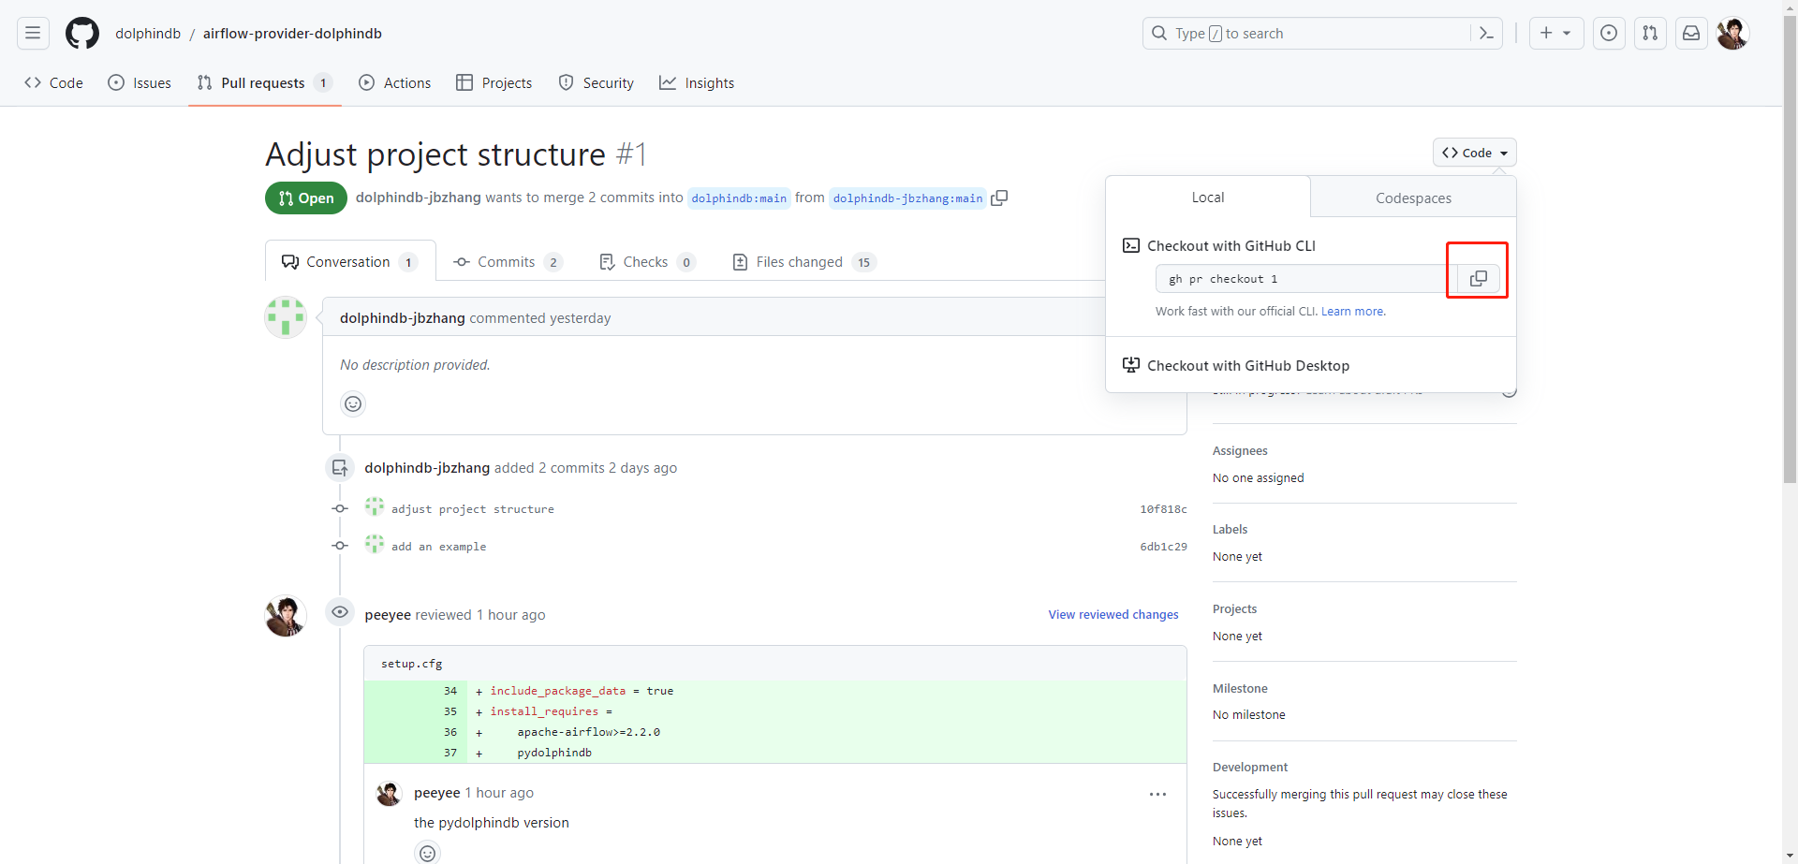Open the Checks tab
This screenshot has width=1798, height=864.
(647, 262)
